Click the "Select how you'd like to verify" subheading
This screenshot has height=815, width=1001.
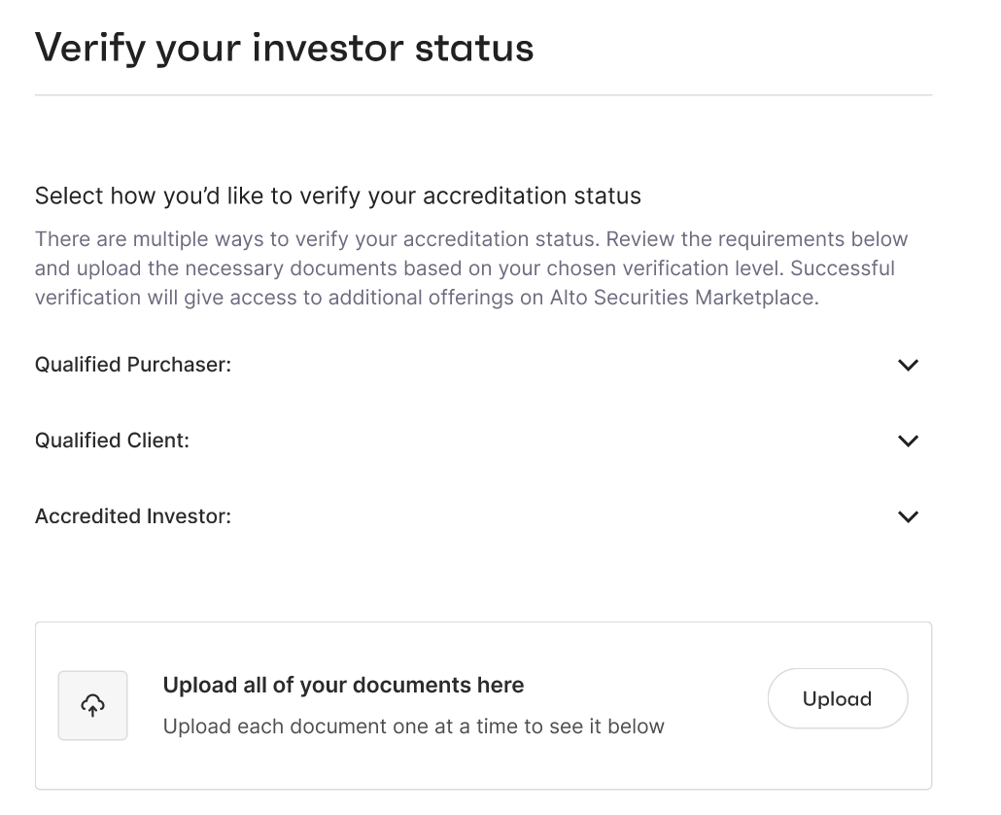click(x=337, y=196)
